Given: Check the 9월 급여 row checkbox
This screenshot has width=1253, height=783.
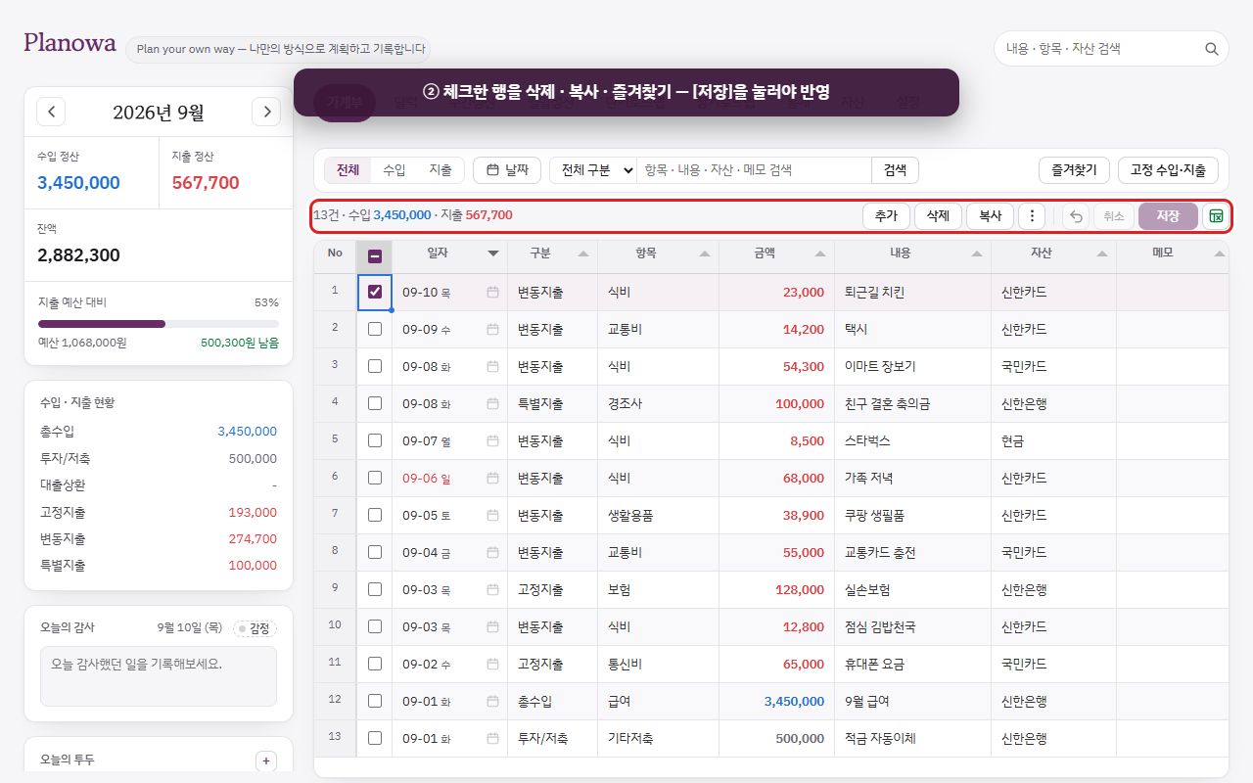Looking at the screenshot, I should 375,701.
